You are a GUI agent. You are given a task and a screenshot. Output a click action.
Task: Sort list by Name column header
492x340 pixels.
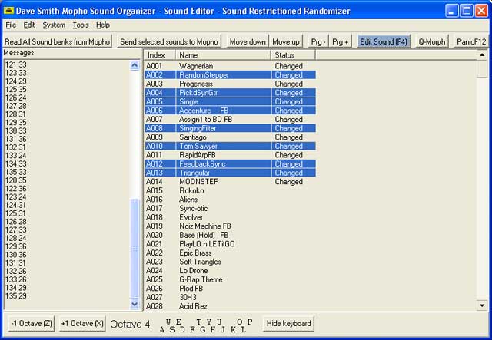click(223, 54)
